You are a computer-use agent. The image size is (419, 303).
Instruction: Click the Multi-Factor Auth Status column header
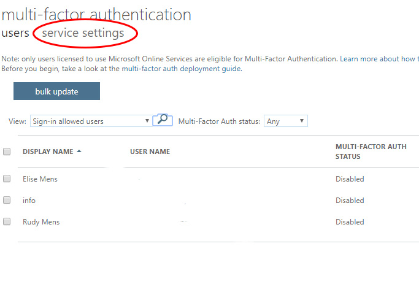tap(371, 151)
